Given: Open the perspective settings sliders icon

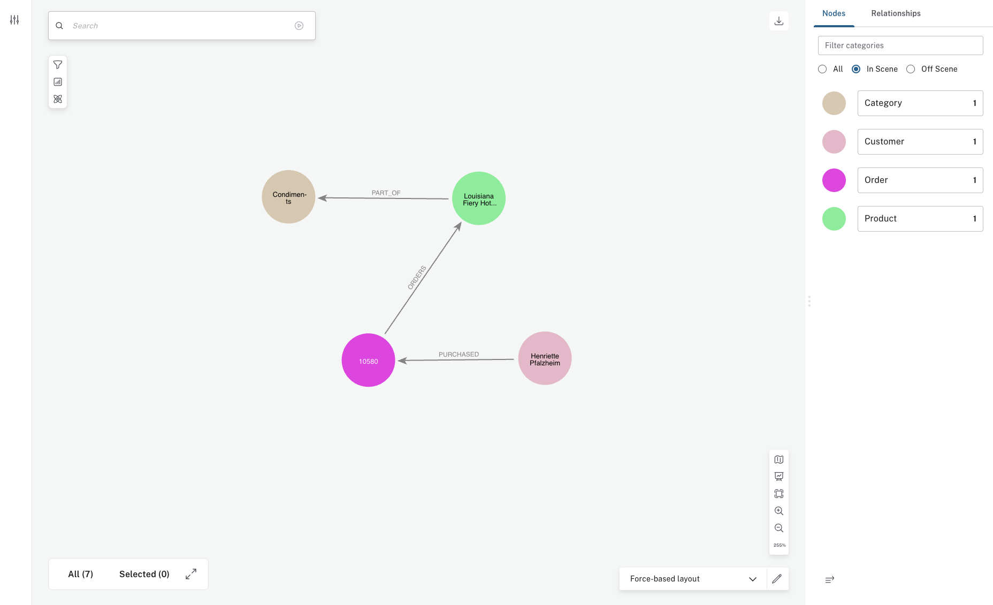Looking at the screenshot, I should tap(14, 20).
